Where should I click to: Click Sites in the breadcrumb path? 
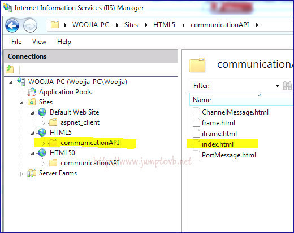pyautogui.click(x=131, y=25)
